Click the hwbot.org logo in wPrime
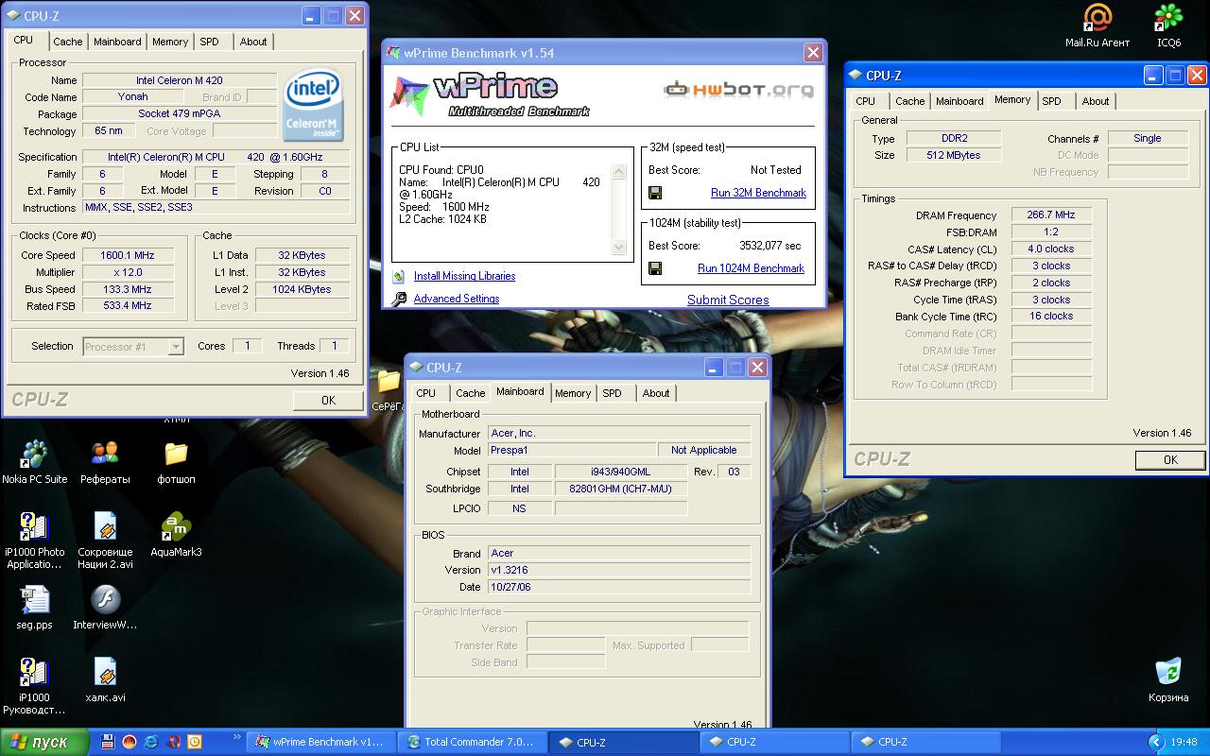1210x756 pixels. [x=738, y=90]
